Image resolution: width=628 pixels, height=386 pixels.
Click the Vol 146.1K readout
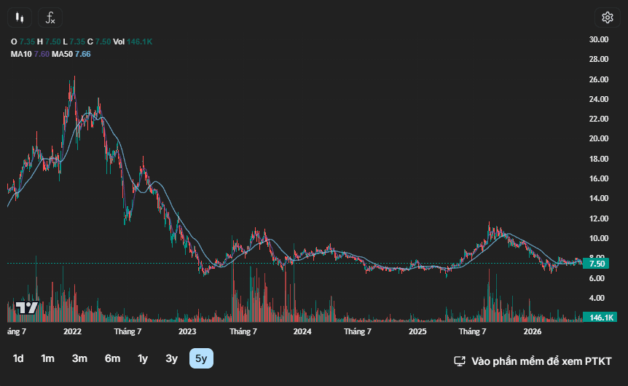(133, 42)
